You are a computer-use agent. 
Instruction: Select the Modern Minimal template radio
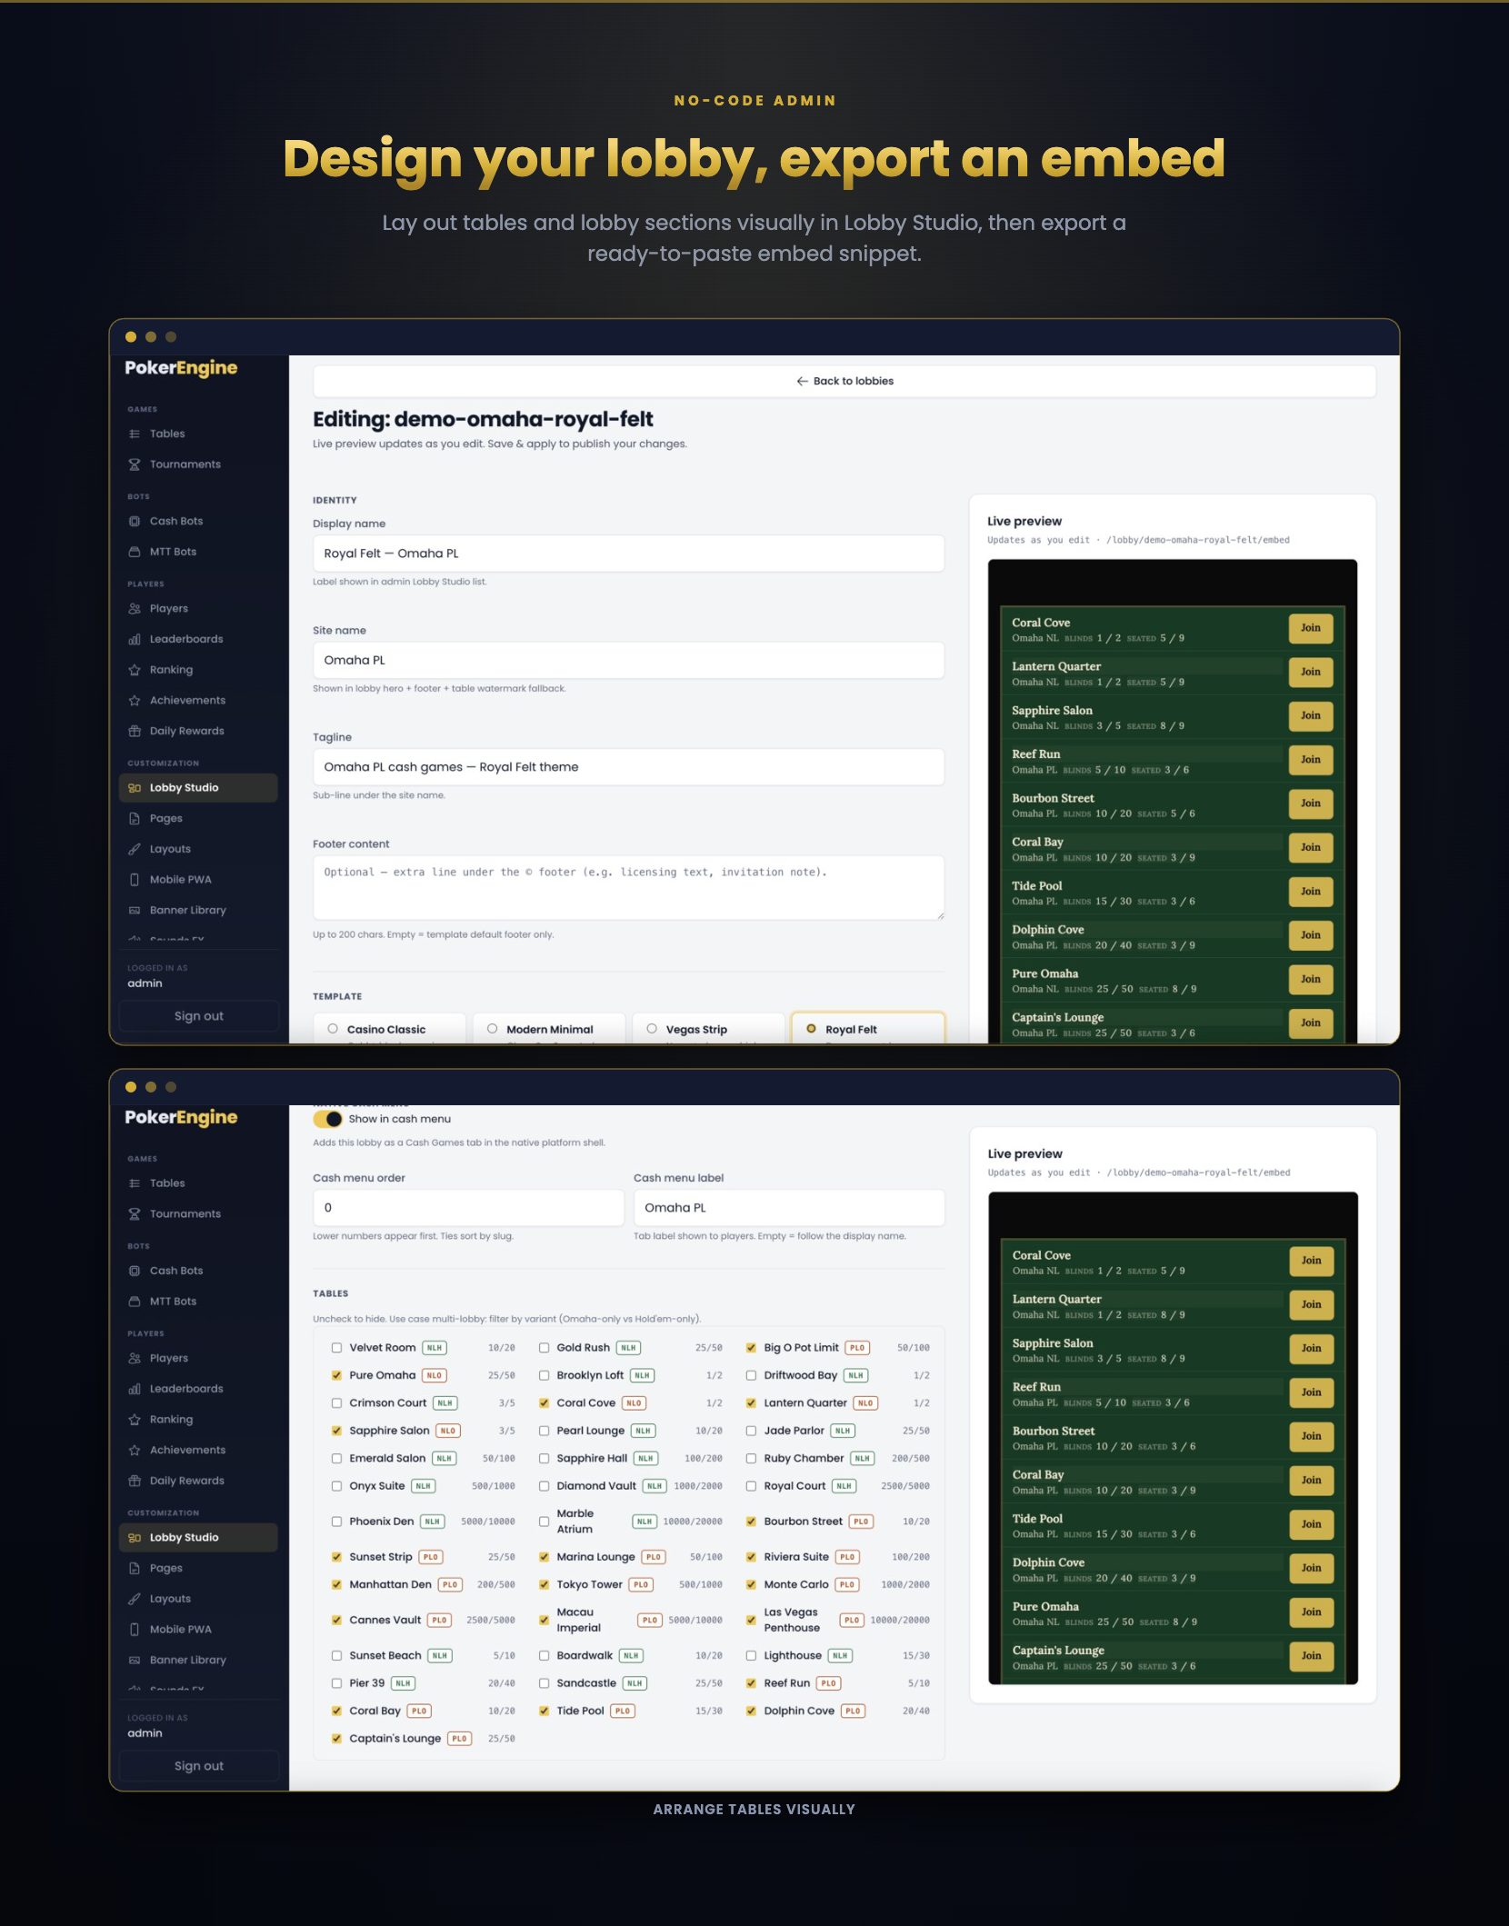point(492,1029)
